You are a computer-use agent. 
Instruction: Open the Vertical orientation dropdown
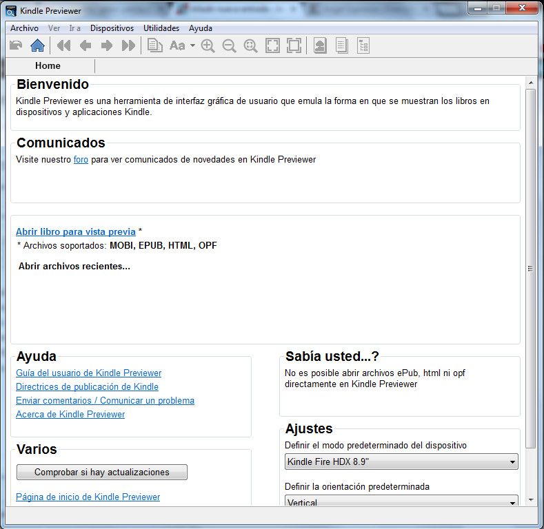tap(401, 502)
